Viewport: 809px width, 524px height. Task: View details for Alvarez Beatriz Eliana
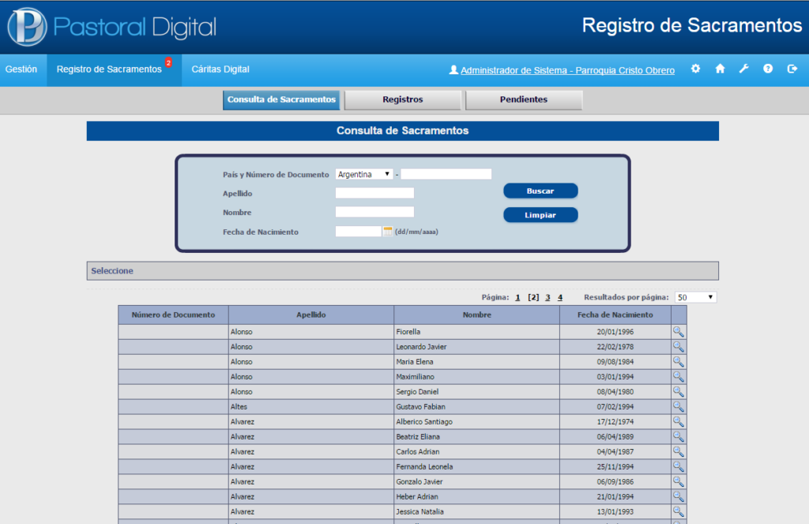pos(679,436)
